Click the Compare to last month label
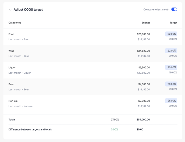 coord(156,10)
